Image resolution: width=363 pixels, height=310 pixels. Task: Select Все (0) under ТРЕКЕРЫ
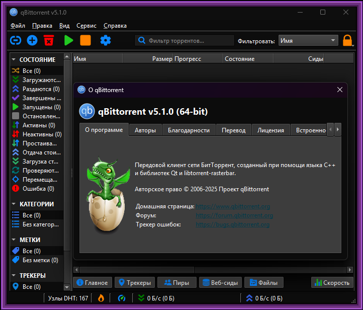37,287
